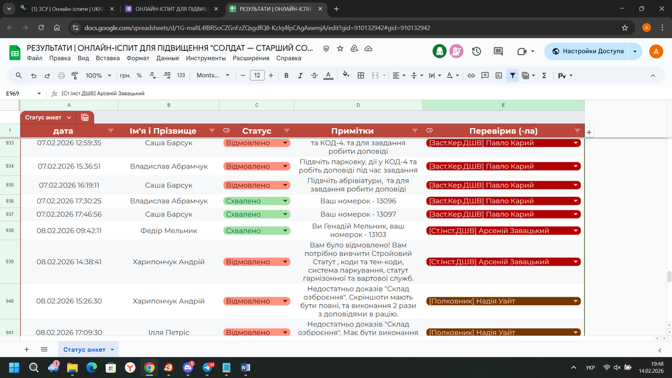
Task: Open horizontal align dropdown
Action: coord(399,76)
